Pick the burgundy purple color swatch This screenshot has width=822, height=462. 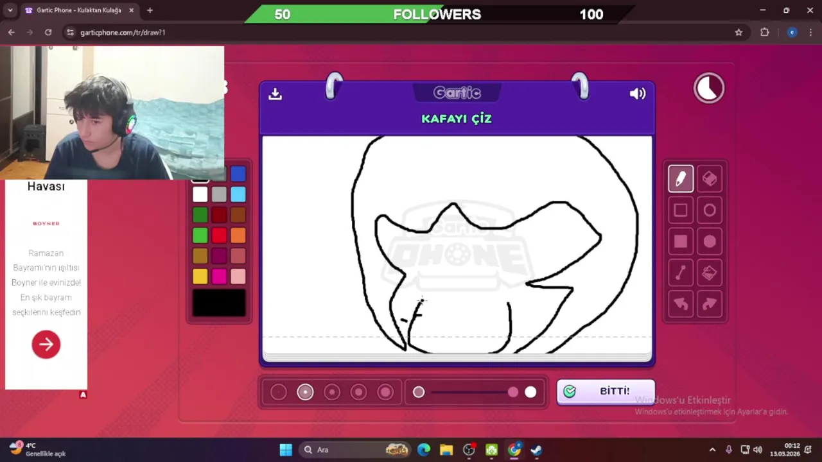point(219,256)
